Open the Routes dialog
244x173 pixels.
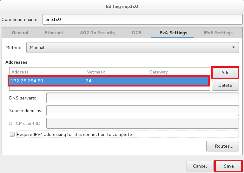222,146
